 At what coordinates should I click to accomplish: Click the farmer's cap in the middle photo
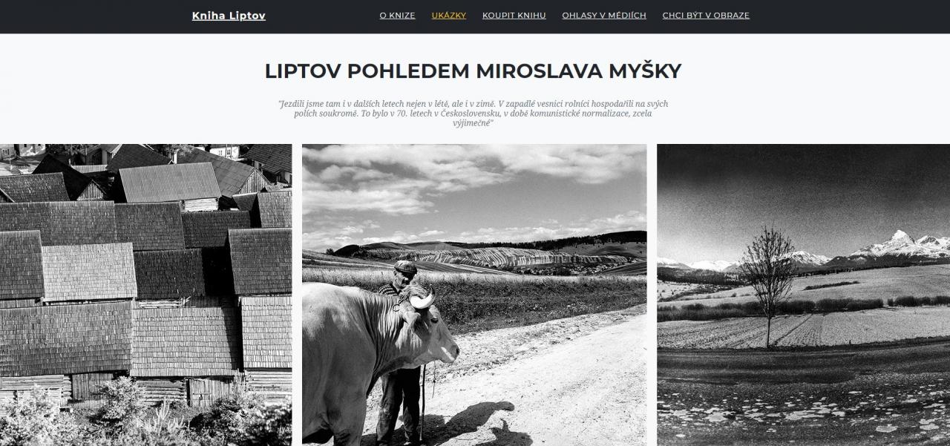coord(404,266)
